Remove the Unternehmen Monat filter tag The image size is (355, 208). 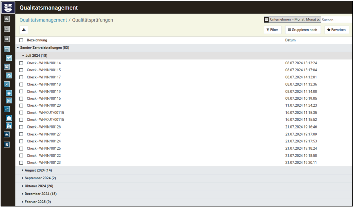click(x=318, y=19)
